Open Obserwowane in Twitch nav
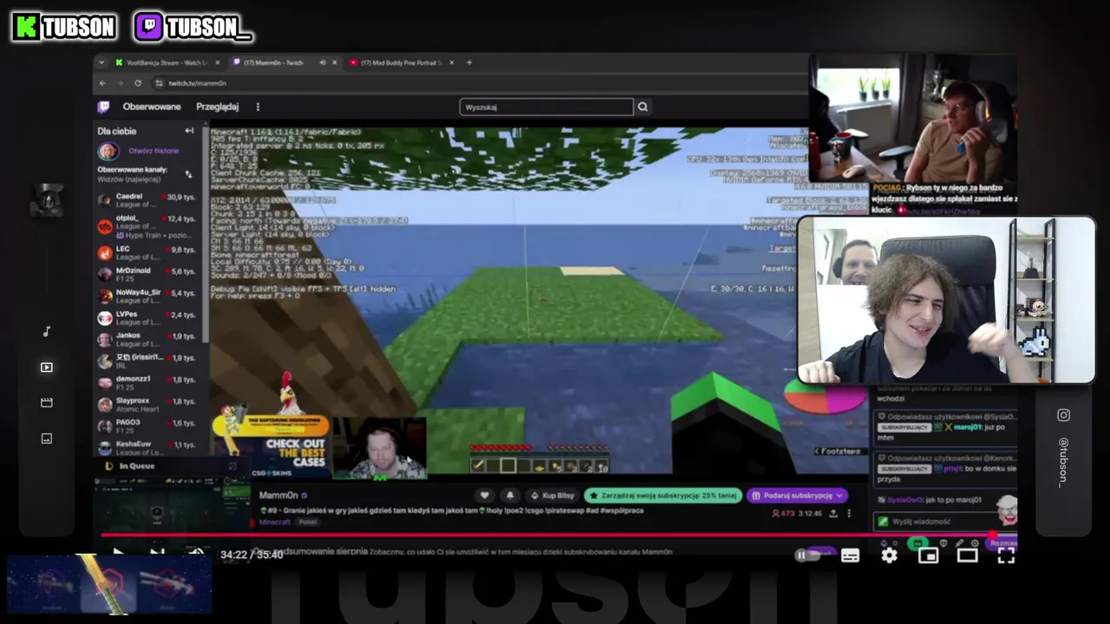 coord(152,107)
